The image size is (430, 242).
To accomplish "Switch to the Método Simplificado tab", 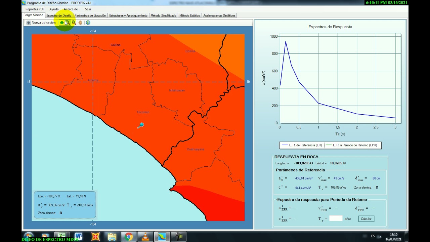I will click(163, 15).
